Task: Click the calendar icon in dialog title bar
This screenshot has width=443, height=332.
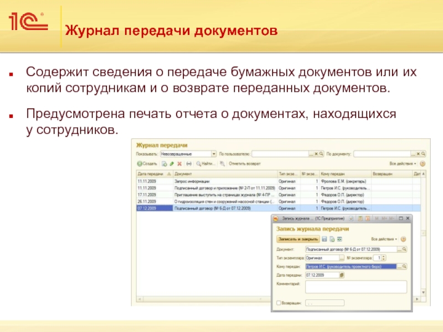Action: point(368,219)
